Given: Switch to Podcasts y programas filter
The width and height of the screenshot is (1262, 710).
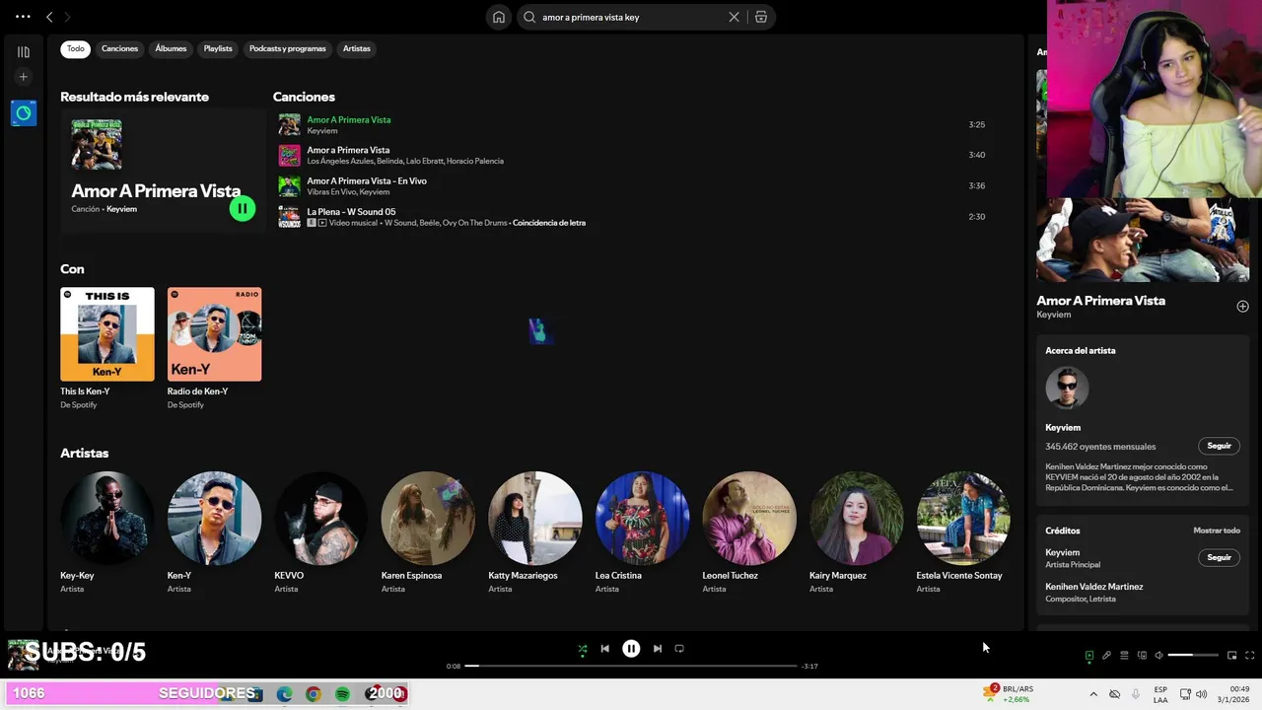Looking at the screenshot, I should point(288,48).
